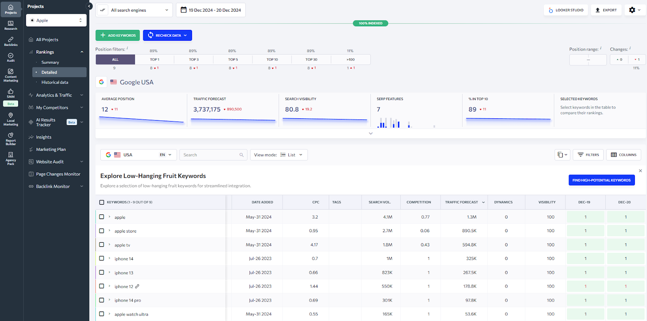Open the SMM section icon

pos(11,93)
